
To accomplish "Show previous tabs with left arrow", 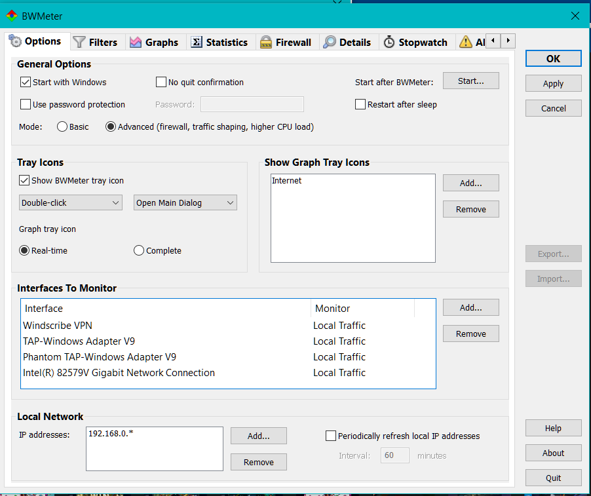I will [x=493, y=41].
